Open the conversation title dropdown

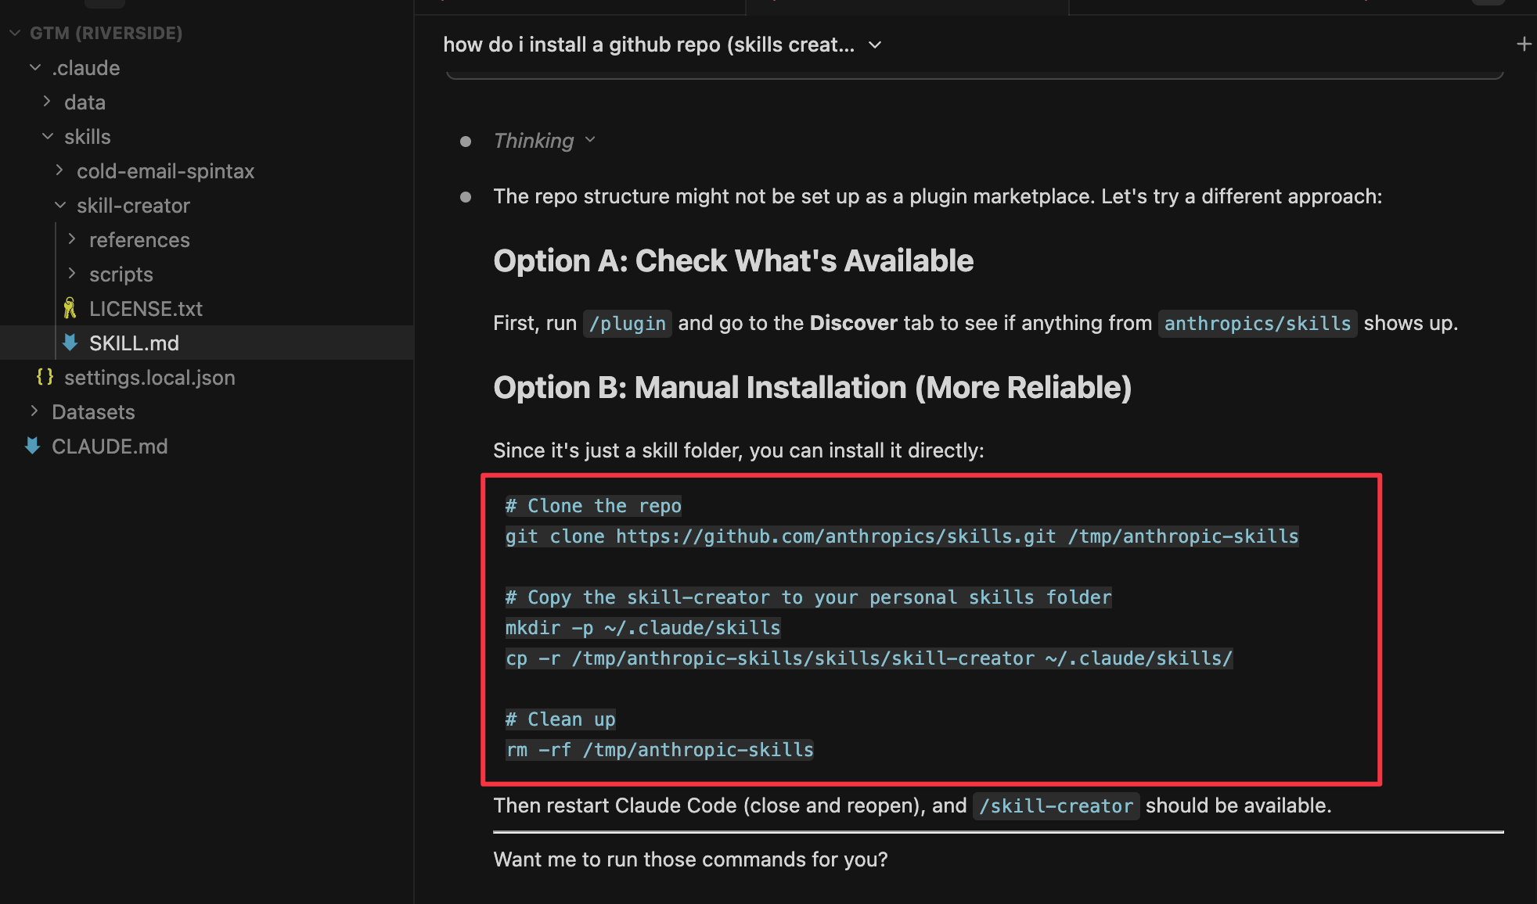pyautogui.click(x=875, y=45)
